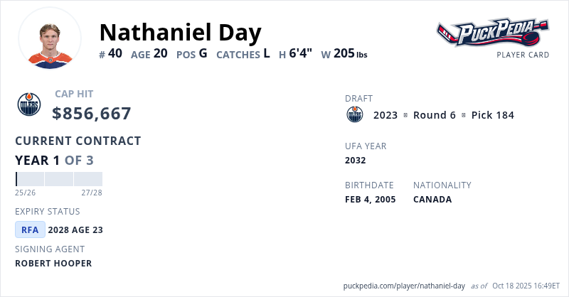Click Nathaniel Day's player headshot
The width and height of the screenshot is (569, 297).
point(50,39)
